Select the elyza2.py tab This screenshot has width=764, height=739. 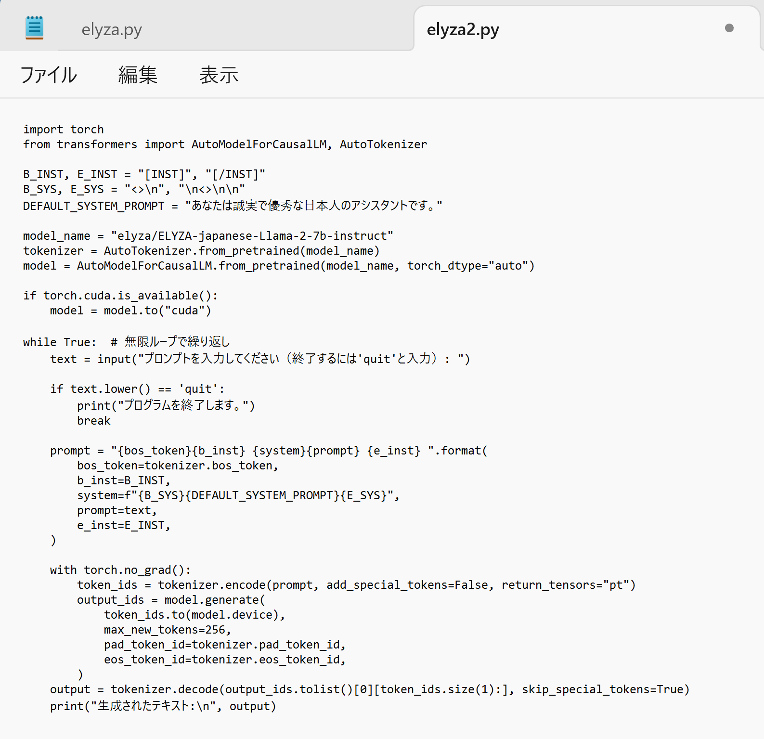pyautogui.click(x=463, y=30)
